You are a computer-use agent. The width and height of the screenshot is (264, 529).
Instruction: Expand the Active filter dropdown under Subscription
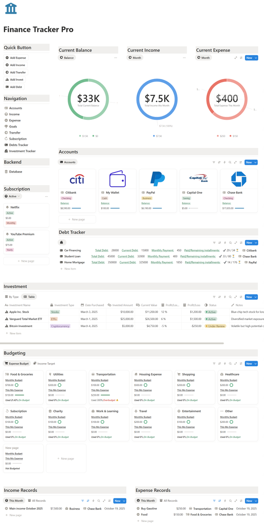(12, 196)
